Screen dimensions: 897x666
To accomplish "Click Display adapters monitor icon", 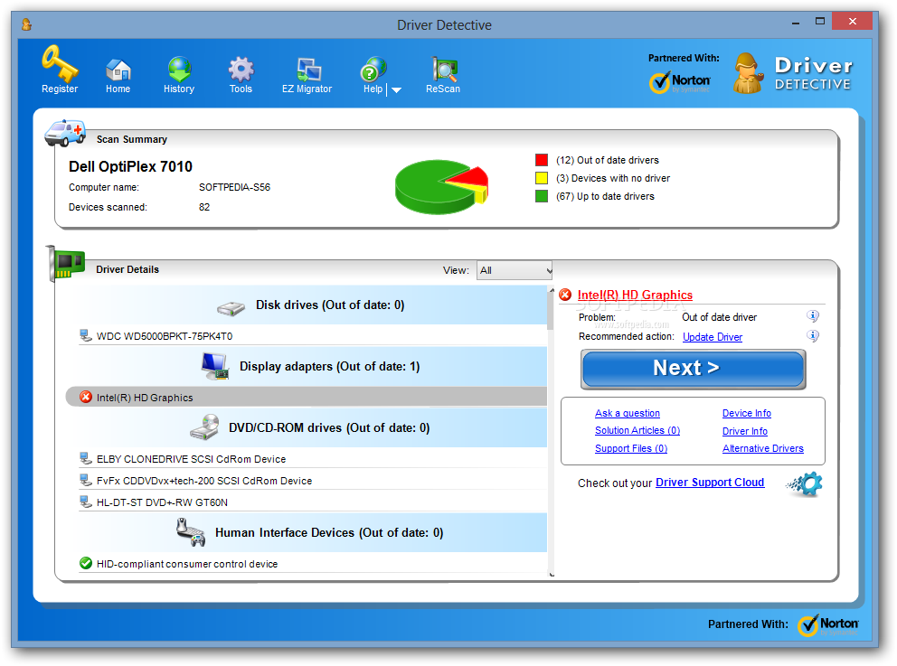I will (216, 366).
